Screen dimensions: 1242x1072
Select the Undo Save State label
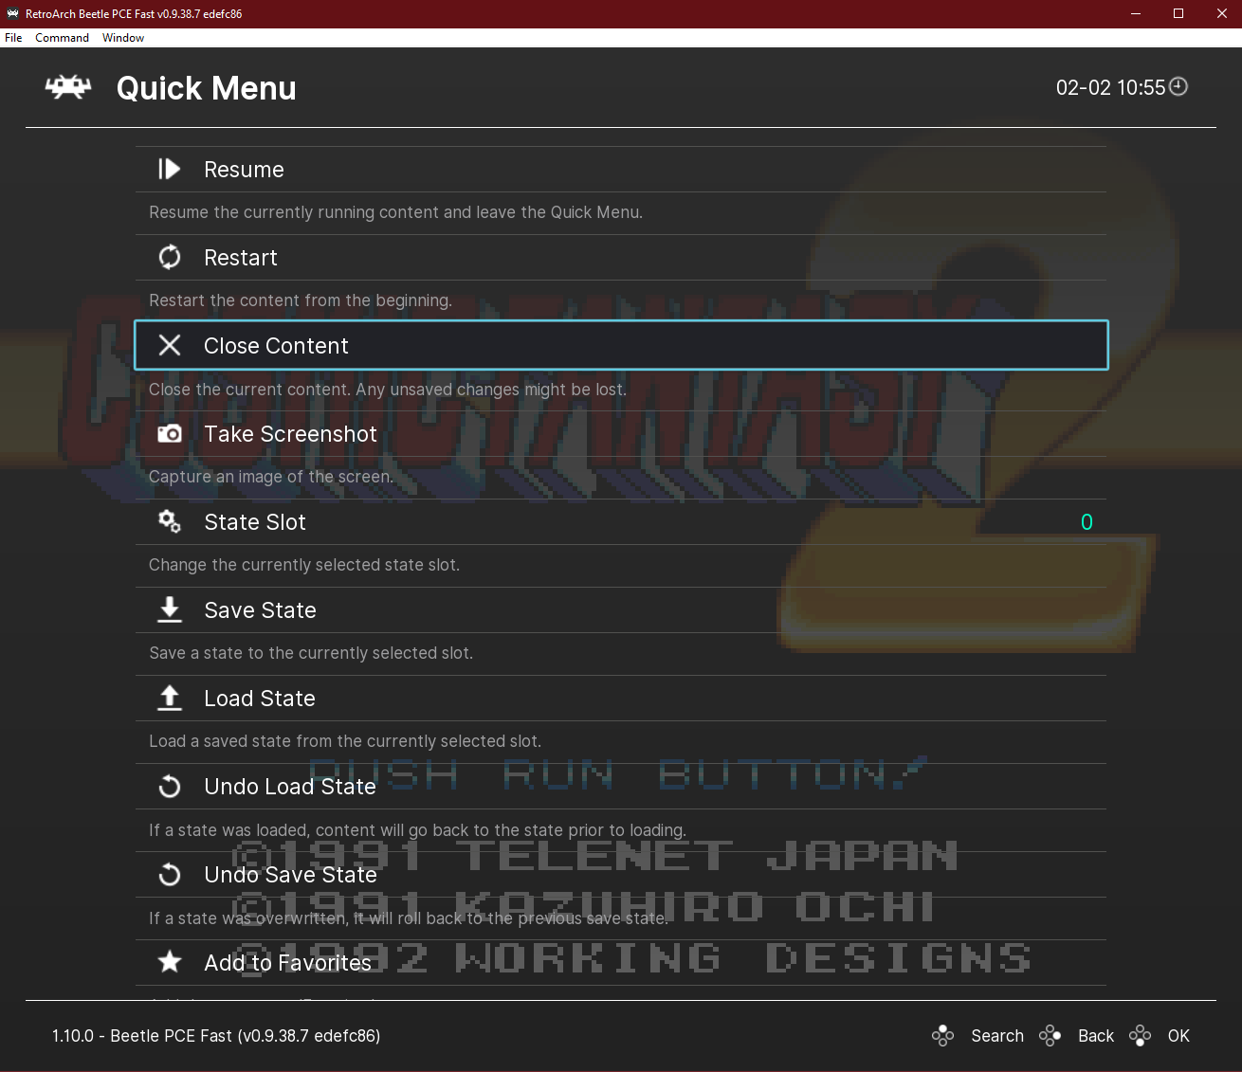(290, 875)
